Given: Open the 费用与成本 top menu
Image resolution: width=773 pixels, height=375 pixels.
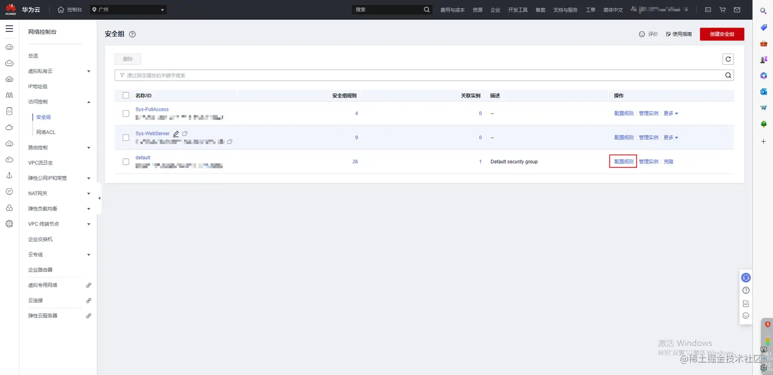Looking at the screenshot, I should pyautogui.click(x=452, y=10).
